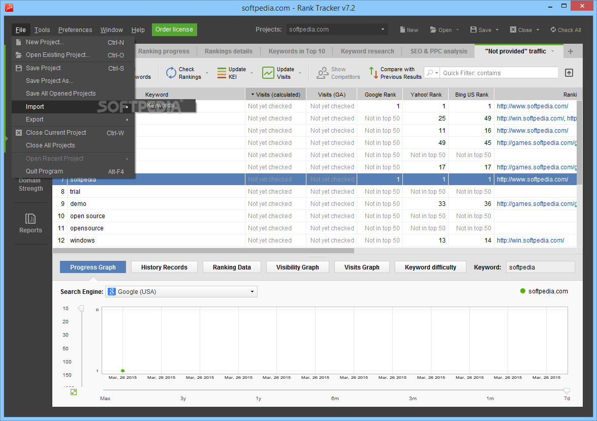
Task: Click the green data point on the graph
Action: click(122, 371)
